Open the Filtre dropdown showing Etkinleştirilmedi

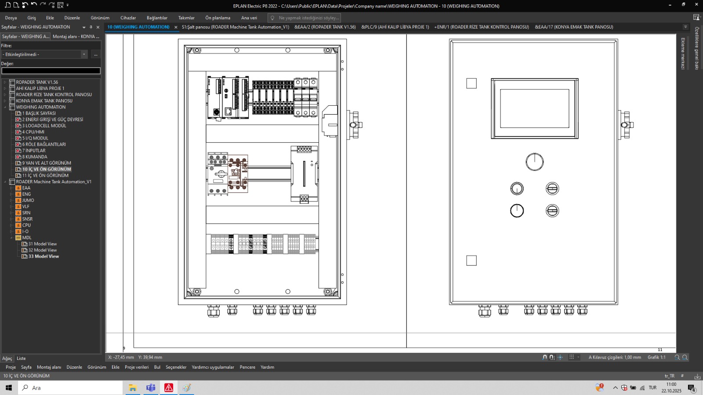84,54
